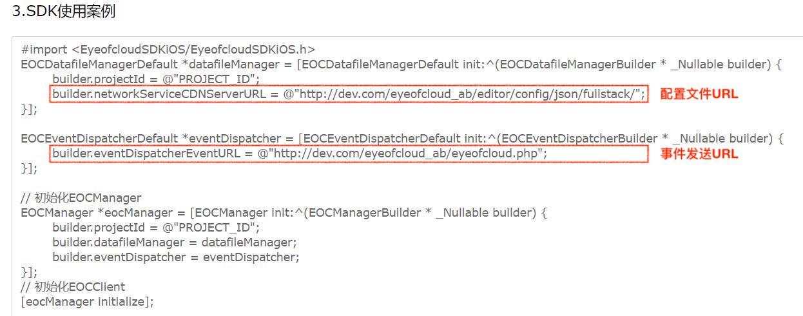Select the [eocManager initialize]; statement
Screen dimensions: 803x316
click(88, 301)
